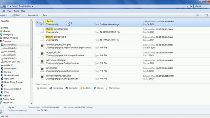210x118 pixels.
Task: Click the ini_get_all.php file name
Action: tap(53, 52)
